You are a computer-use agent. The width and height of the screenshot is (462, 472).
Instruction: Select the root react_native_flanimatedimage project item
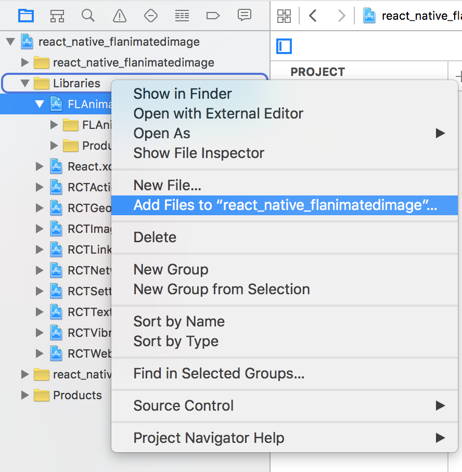pyautogui.click(x=119, y=42)
